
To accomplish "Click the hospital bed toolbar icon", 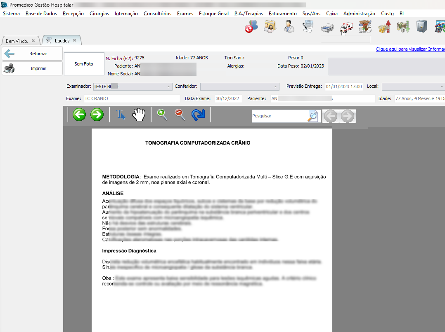I will pyautogui.click(x=327, y=27).
